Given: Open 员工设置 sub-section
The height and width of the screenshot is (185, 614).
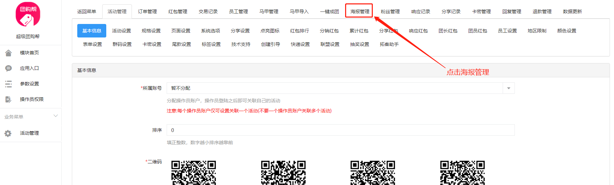Looking at the screenshot, I should [507, 31].
